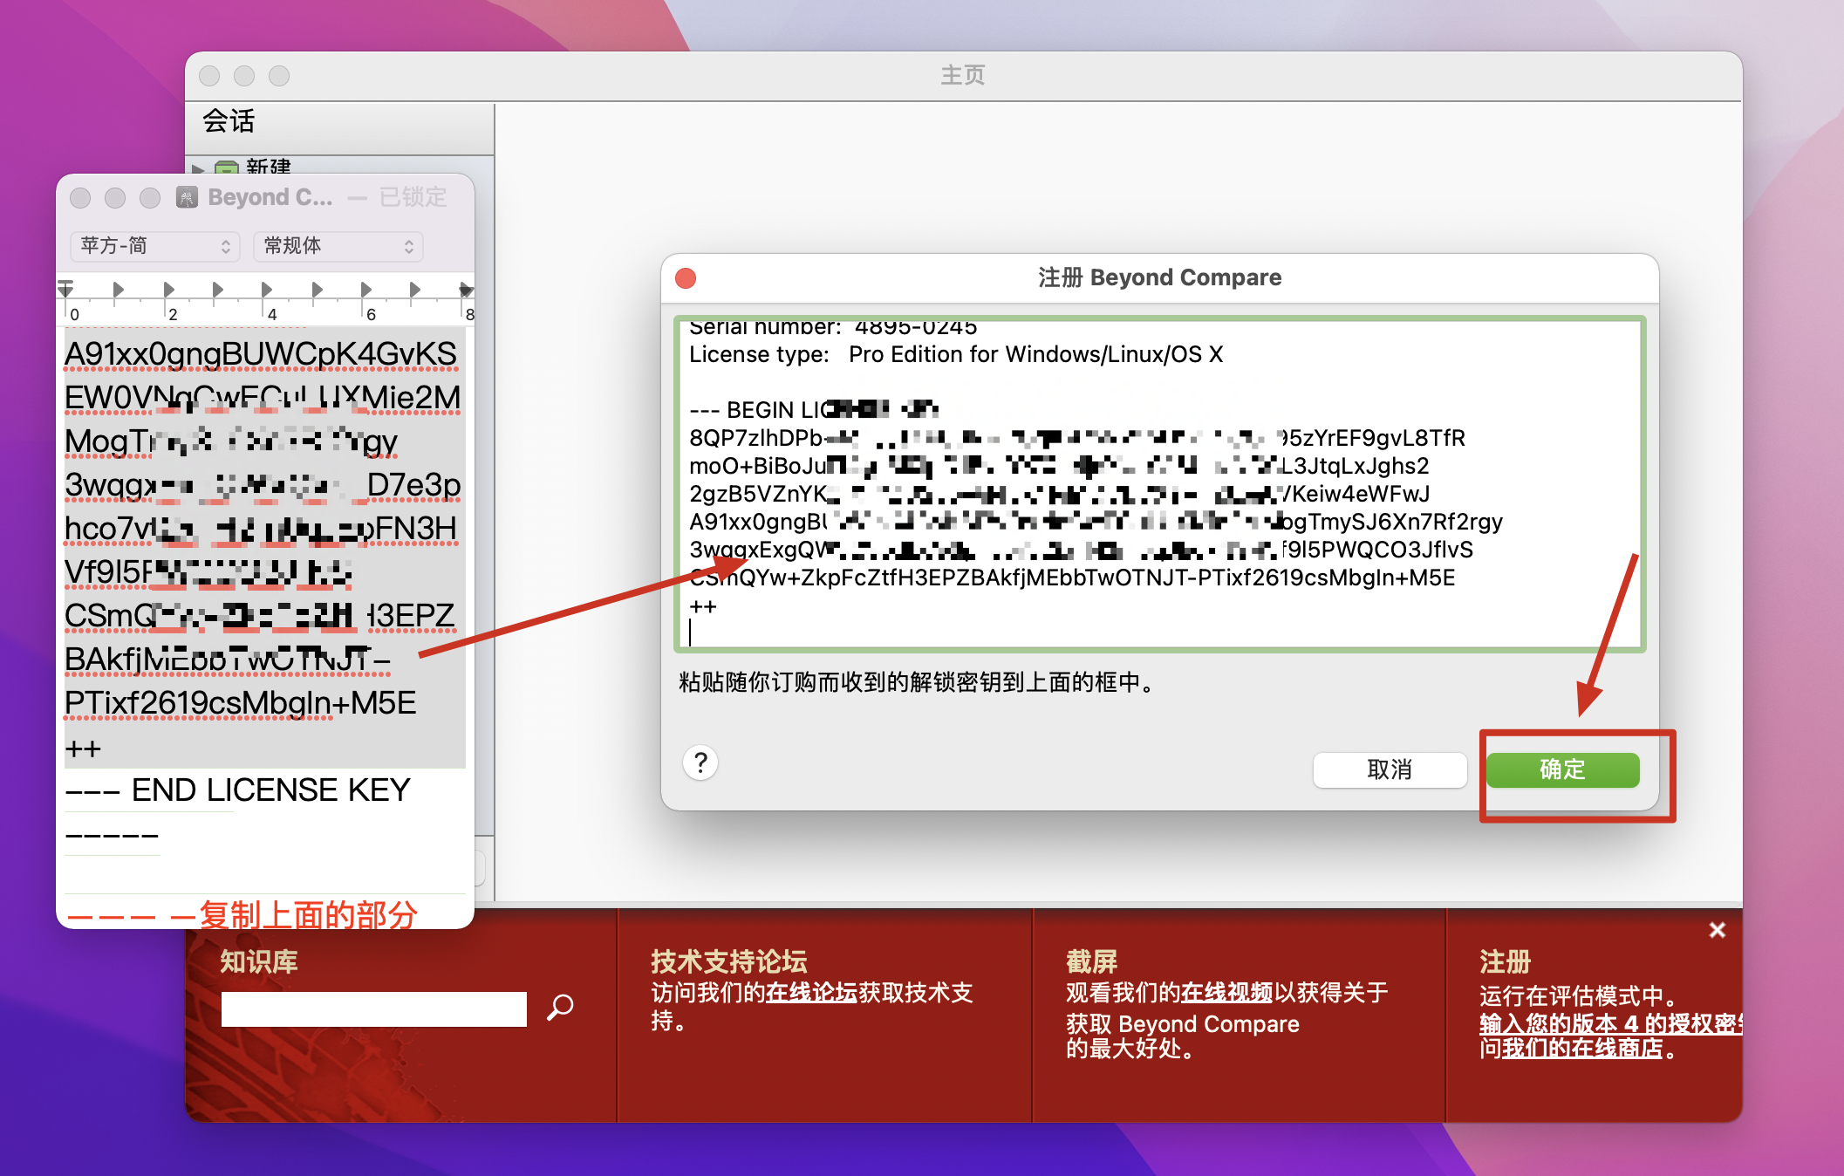Click the Beyond C... document icon in title bar

pos(187,197)
